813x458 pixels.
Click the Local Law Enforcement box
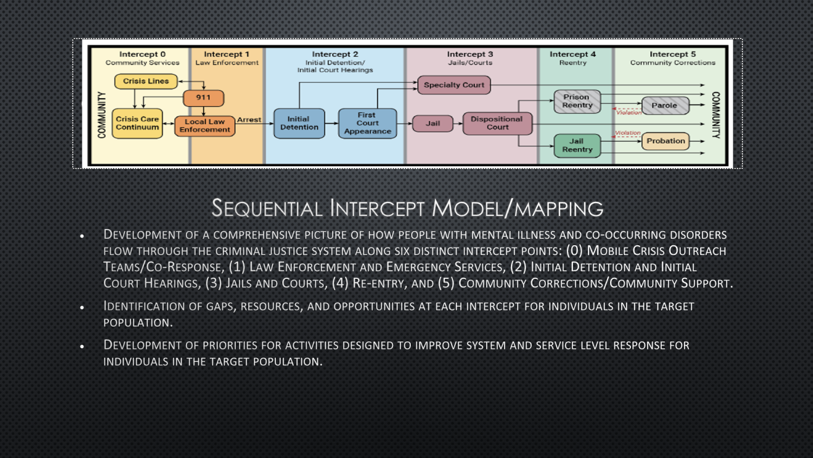click(x=204, y=126)
